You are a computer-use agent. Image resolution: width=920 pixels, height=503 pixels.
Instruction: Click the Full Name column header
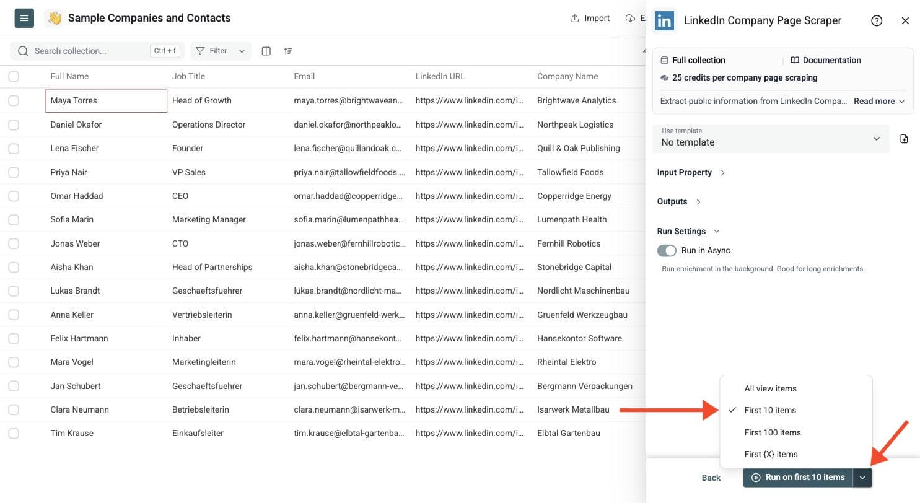[69, 76]
